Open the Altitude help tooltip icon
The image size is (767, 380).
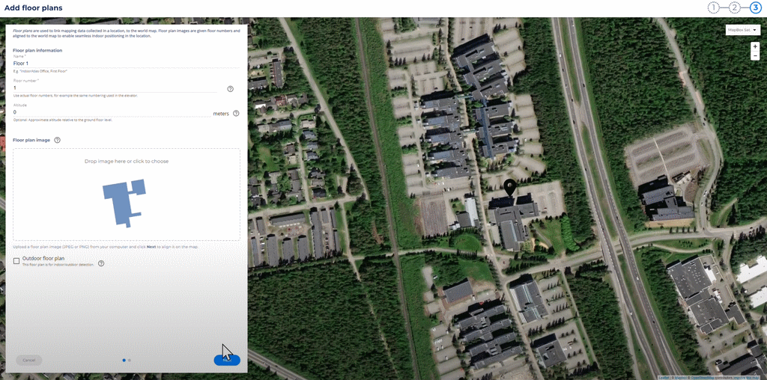pyautogui.click(x=236, y=114)
